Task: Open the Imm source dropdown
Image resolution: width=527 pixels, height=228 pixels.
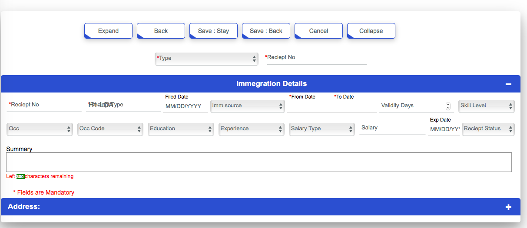Action: click(x=247, y=106)
